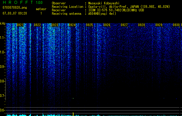Click the meteor count value 1
This screenshot has height=116, width=182.
(x=41, y=13)
